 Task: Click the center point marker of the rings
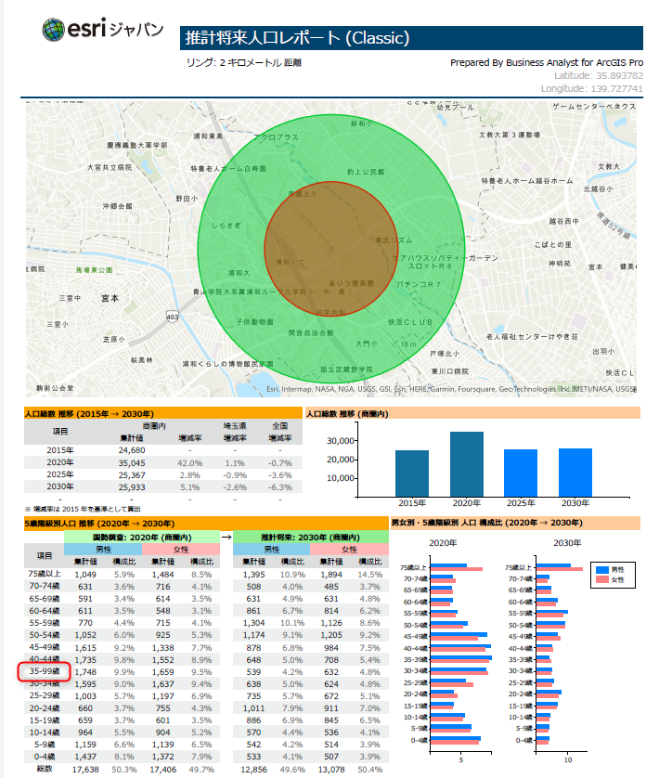click(x=331, y=249)
